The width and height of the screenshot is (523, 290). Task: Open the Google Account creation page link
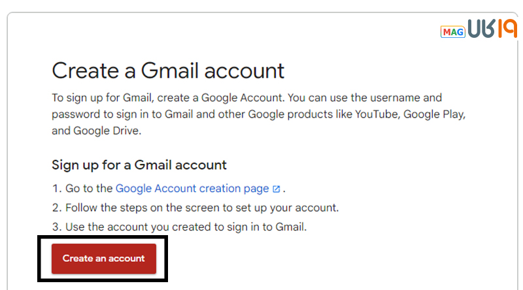pyautogui.click(x=192, y=188)
